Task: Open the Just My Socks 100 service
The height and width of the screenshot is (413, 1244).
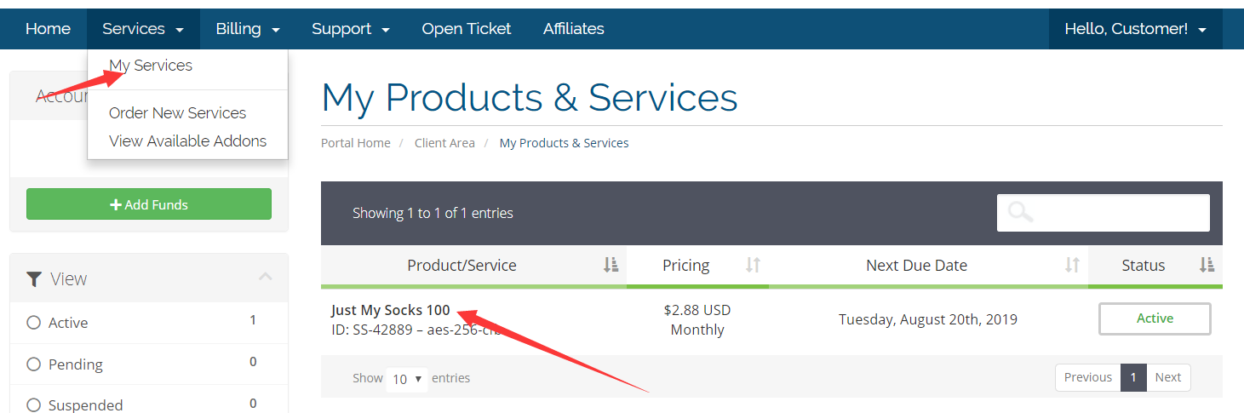Action: (391, 310)
